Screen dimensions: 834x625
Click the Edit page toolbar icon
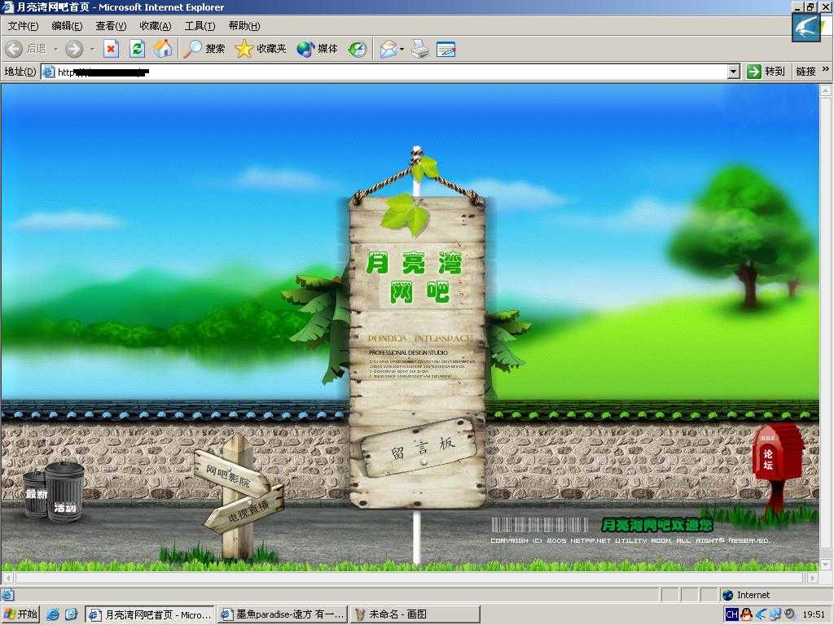[446, 49]
